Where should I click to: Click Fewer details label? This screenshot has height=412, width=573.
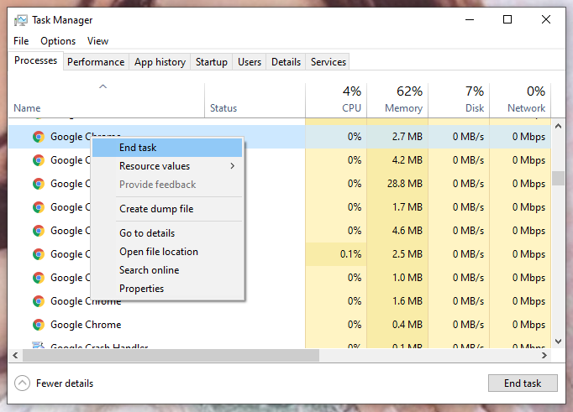pyautogui.click(x=65, y=383)
